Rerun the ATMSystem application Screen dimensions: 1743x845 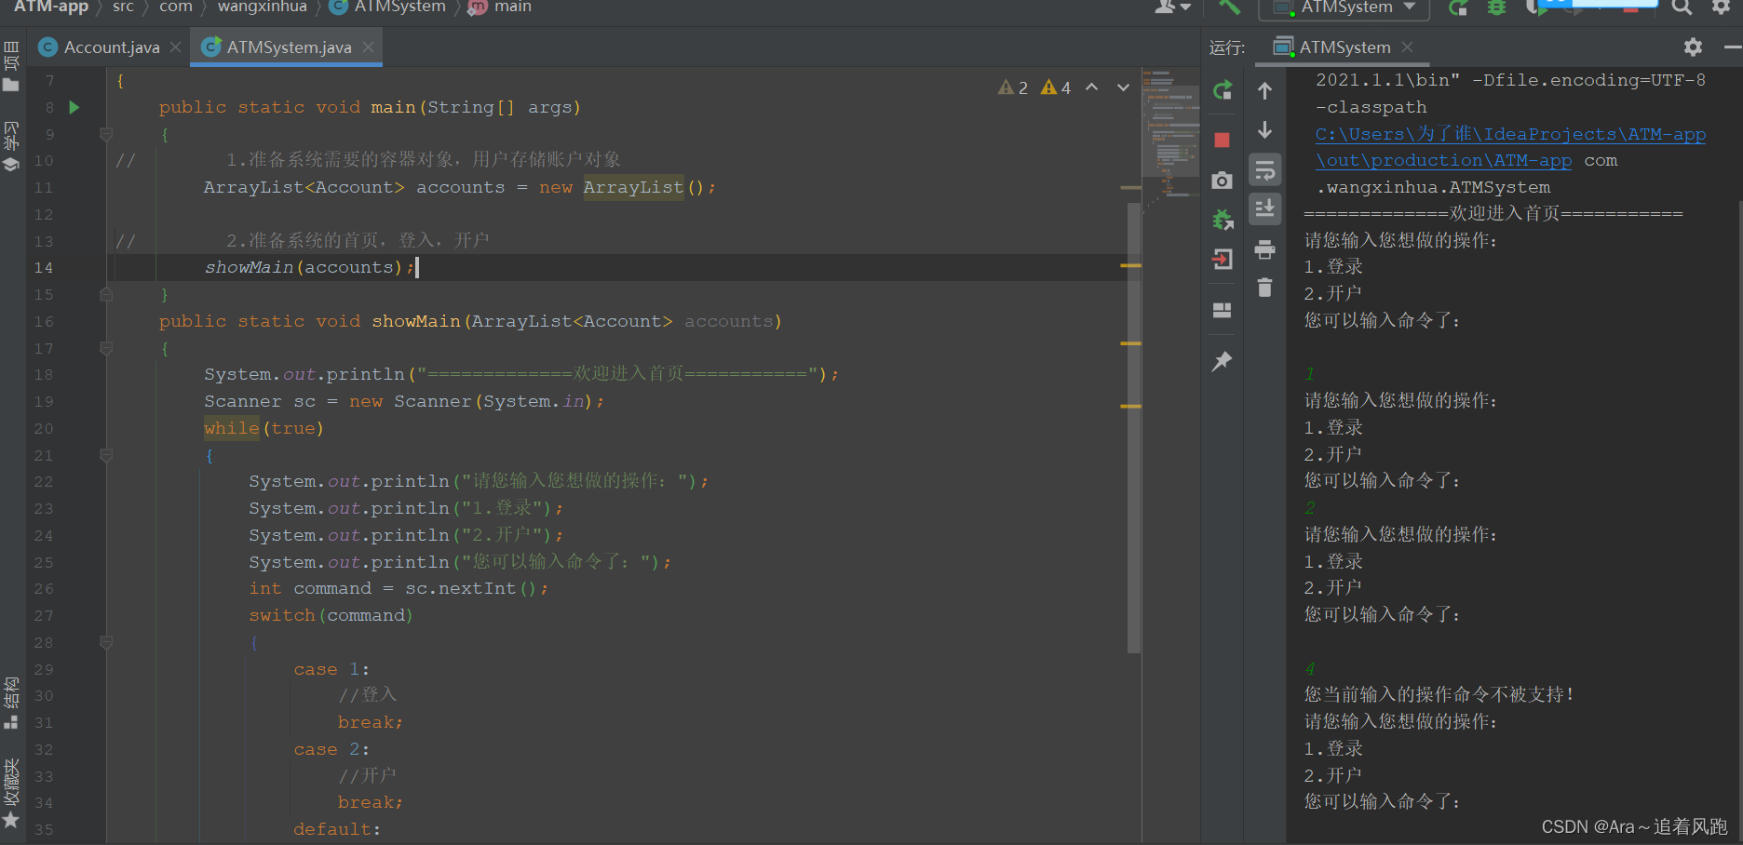click(x=1223, y=90)
